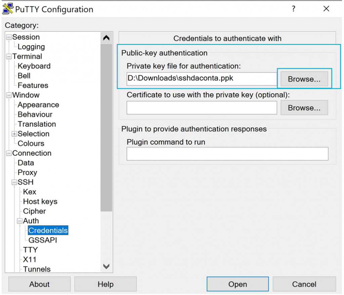
Task: Open the Keyboard settings category
Action: (x=34, y=66)
